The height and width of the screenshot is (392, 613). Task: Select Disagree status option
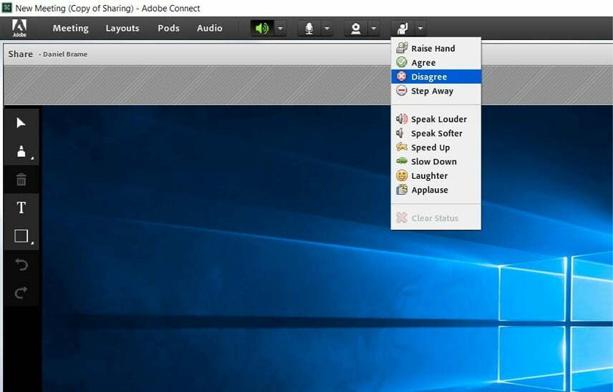pos(436,77)
